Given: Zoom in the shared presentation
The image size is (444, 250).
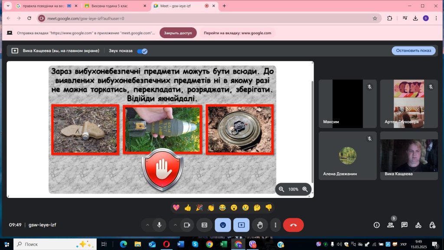Looking at the screenshot, I should (305, 189).
